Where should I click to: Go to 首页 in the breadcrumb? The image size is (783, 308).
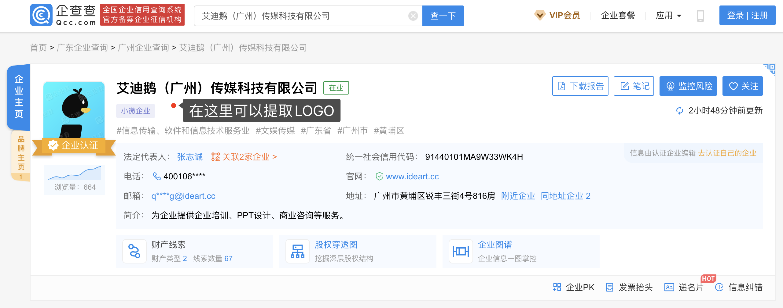click(39, 48)
